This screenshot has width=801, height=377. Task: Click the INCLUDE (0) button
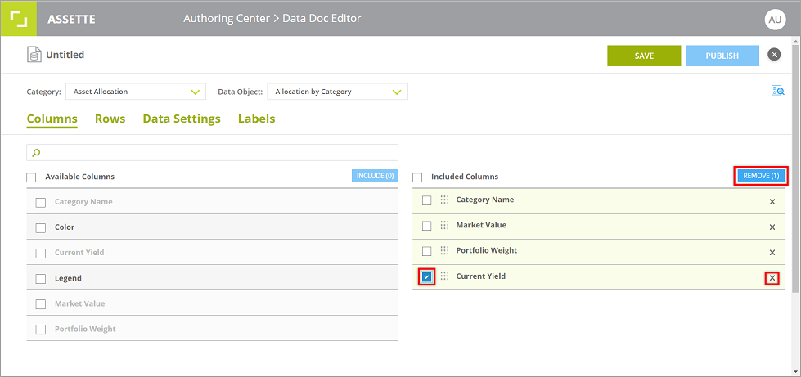tap(375, 176)
